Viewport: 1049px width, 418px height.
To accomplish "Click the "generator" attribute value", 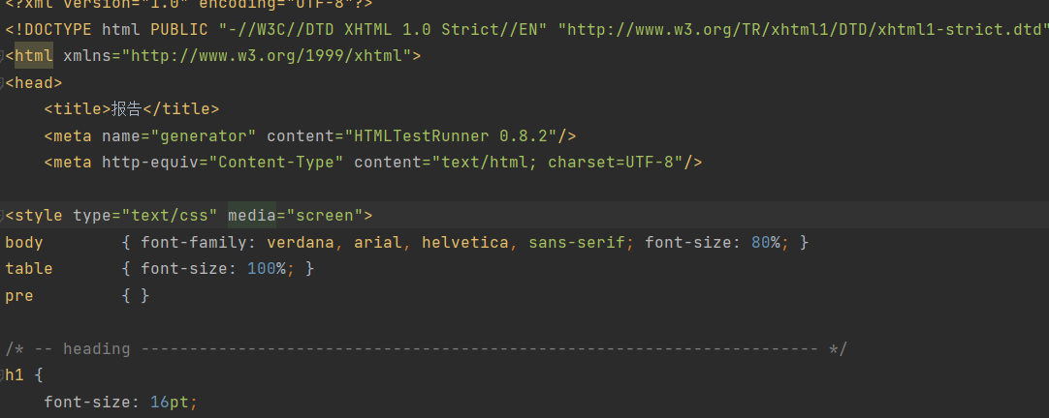I will click(x=204, y=136).
